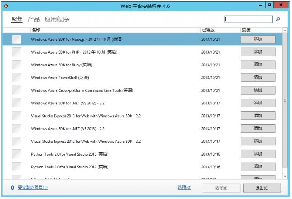Select Python Tools 2.0 for Visual Studio 2012 row
The height and width of the screenshot is (199, 292).
142,167
